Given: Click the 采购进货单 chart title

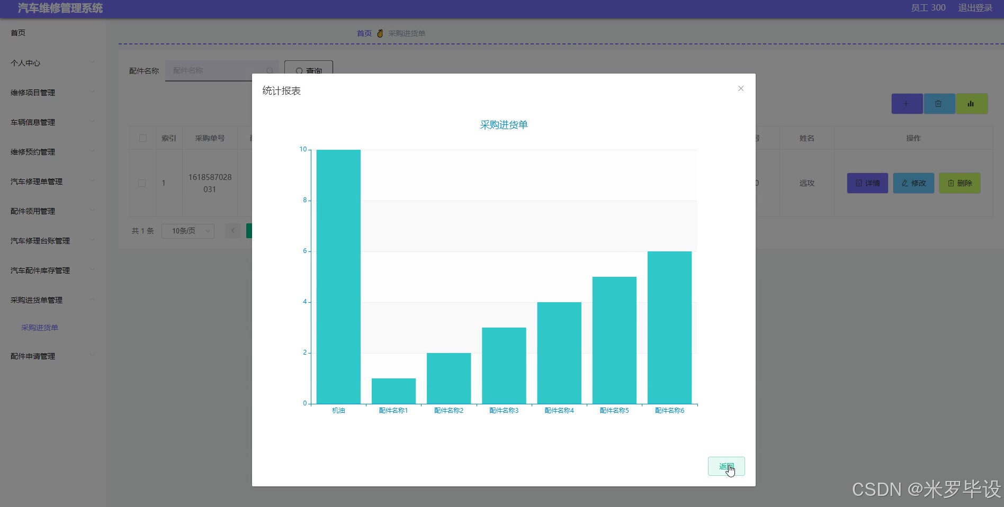Looking at the screenshot, I should 504,125.
